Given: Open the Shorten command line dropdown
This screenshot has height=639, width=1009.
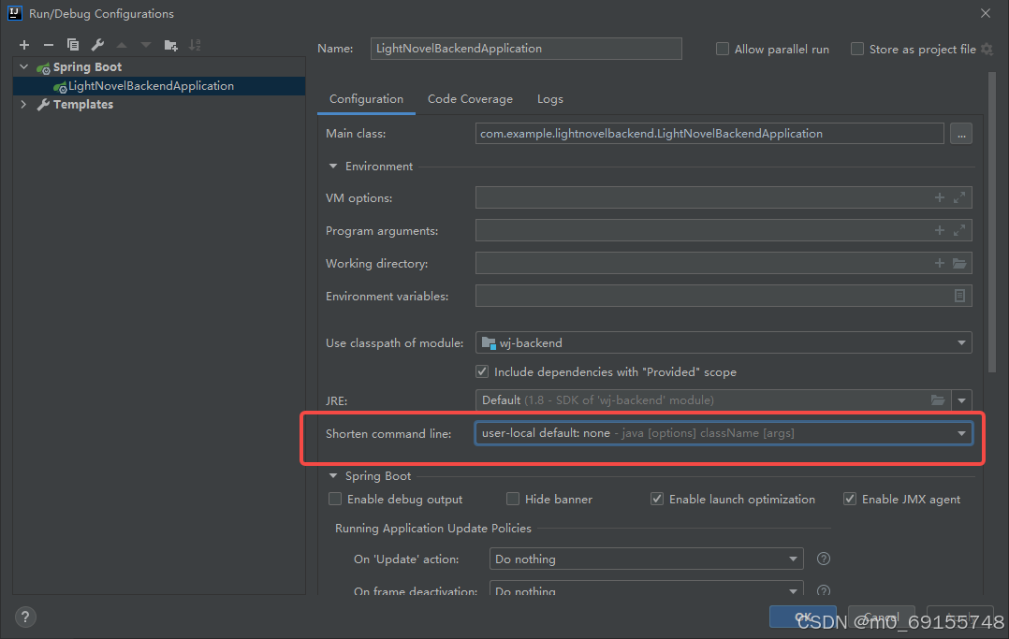Looking at the screenshot, I should [960, 432].
